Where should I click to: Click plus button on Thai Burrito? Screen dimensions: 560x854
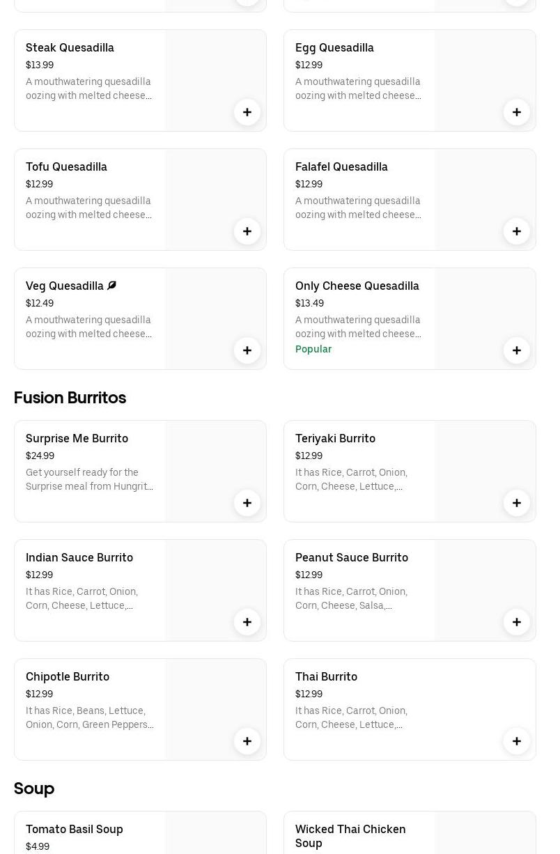click(x=517, y=741)
